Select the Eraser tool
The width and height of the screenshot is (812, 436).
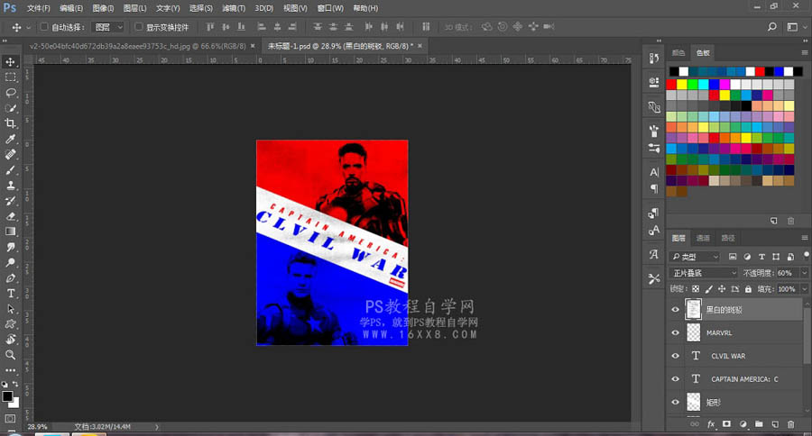(10, 216)
